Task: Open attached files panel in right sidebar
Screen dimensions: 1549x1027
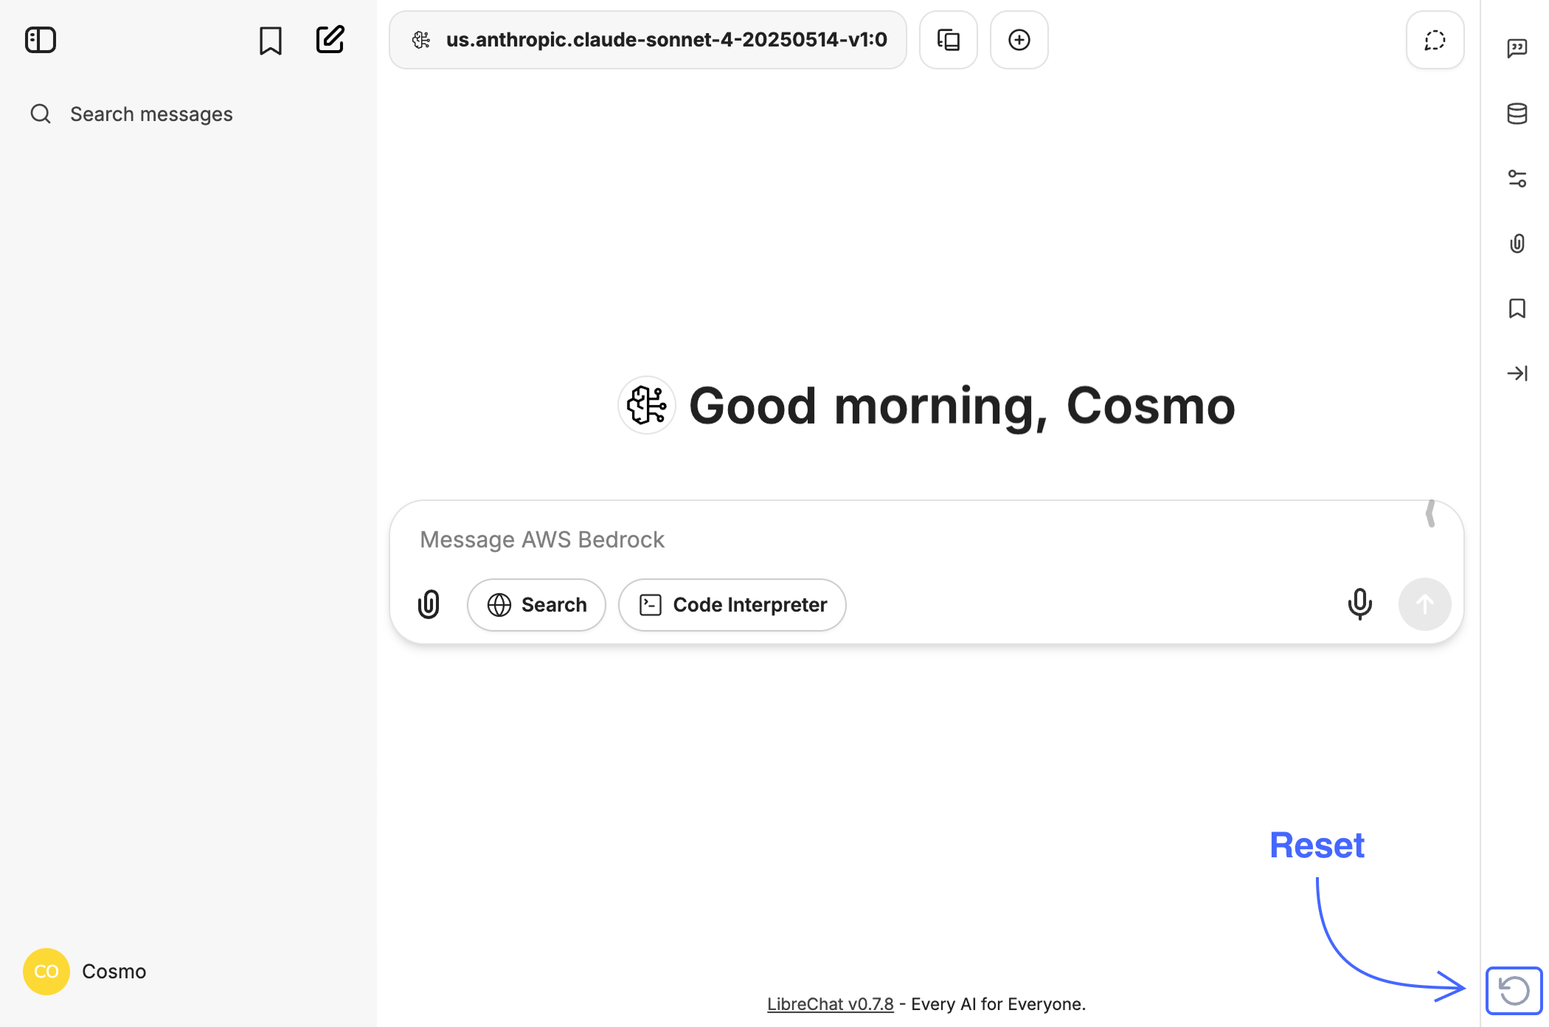Action: (1517, 243)
